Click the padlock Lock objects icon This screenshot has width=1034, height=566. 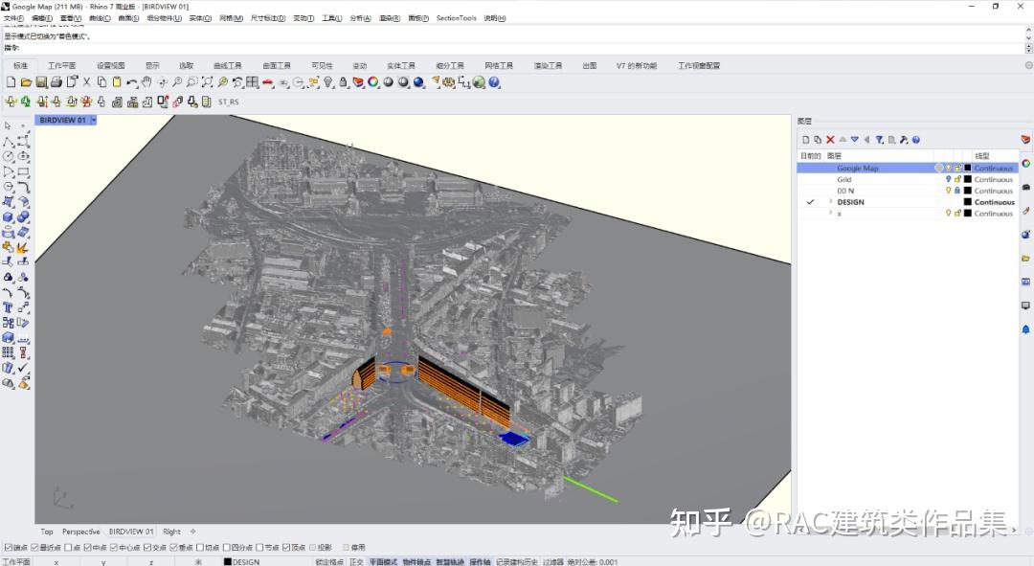[x=344, y=82]
